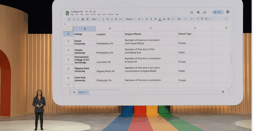Open the Sheet 1 tab dropdown arrow
Screen dimensions: 253x131
[87, 92]
